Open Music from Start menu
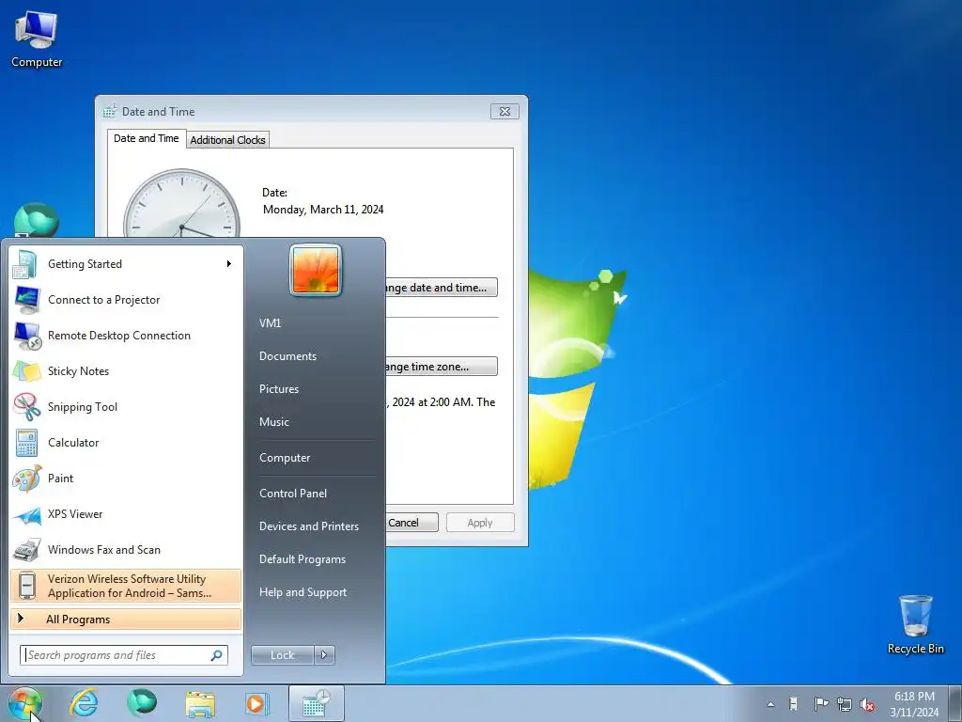 (x=274, y=422)
